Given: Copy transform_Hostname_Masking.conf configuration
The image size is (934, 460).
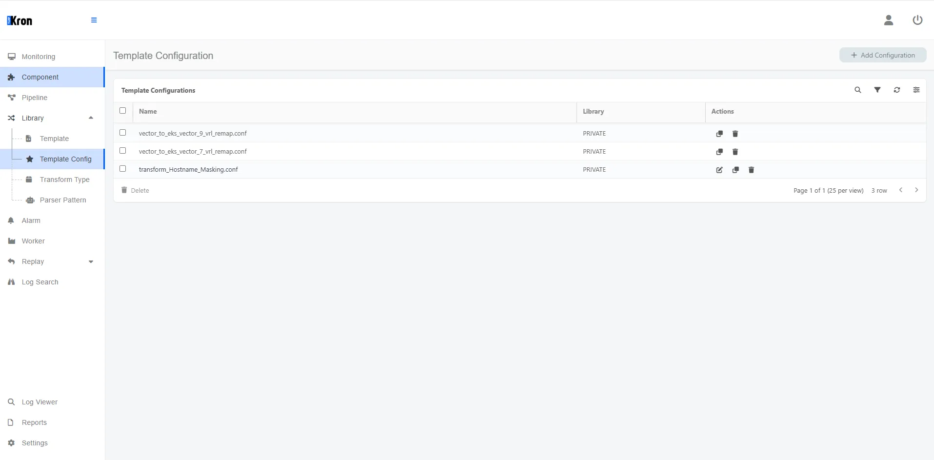Looking at the screenshot, I should pos(735,170).
